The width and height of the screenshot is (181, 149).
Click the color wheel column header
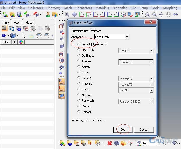tap(21, 42)
